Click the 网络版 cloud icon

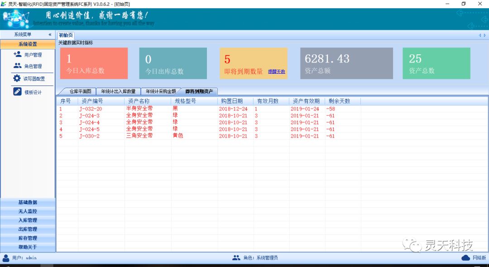pyautogui.click(x=465, y=257)
